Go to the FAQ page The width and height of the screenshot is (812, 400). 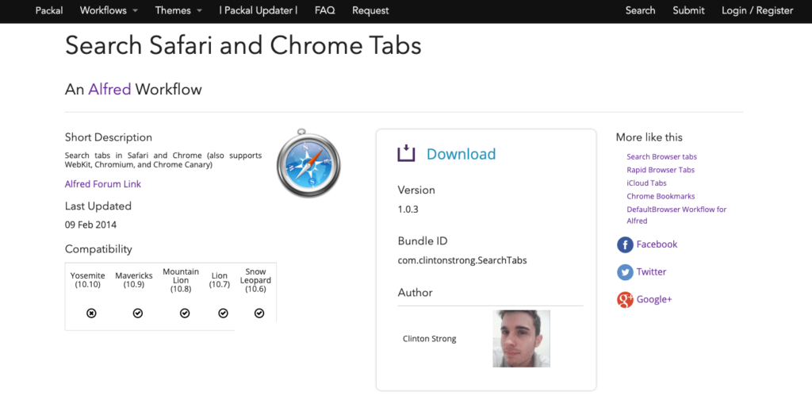coord(324,10)
